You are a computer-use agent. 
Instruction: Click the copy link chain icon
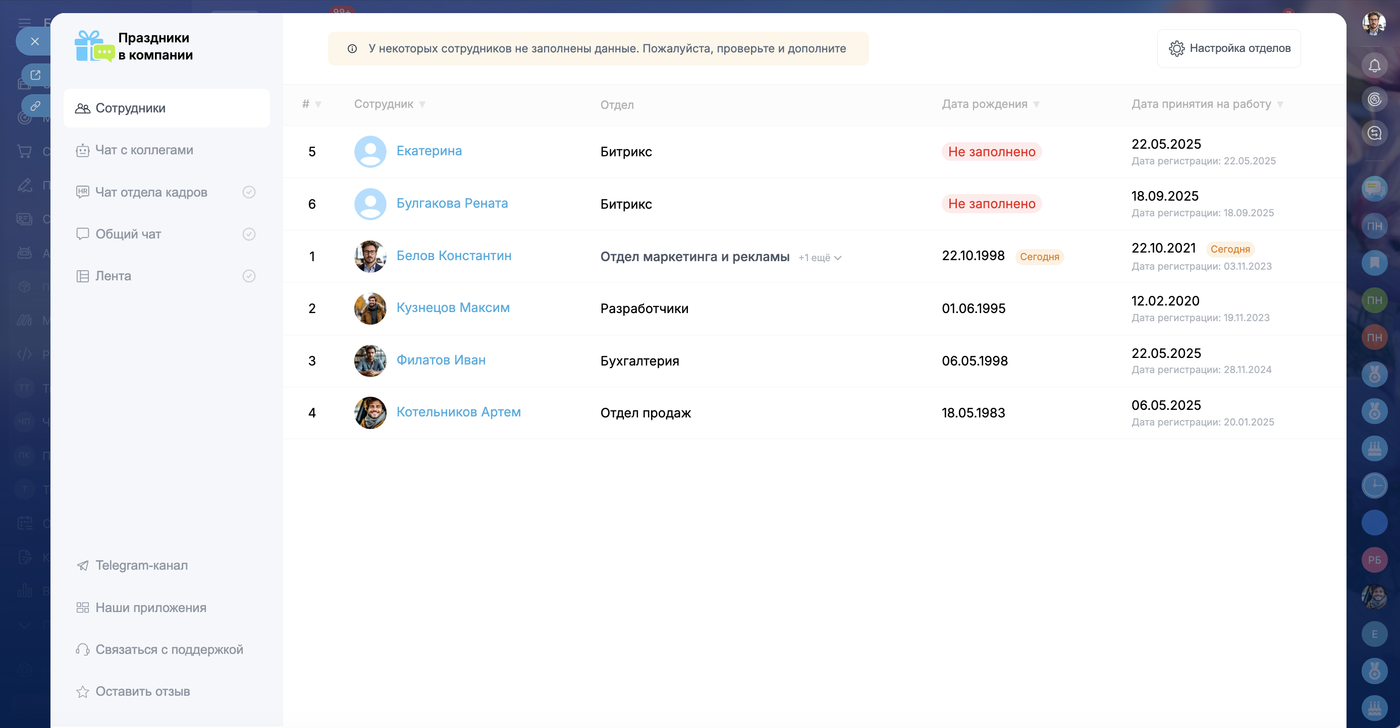pyautogui.click(x=35, y=106)
